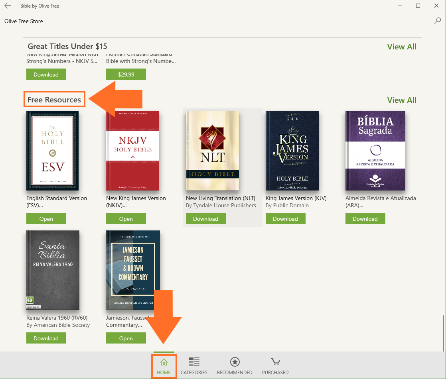Switch to the Recommended star tab
Image resolution: width=446 pixels, height=379 pixels.
coord(235,366)
